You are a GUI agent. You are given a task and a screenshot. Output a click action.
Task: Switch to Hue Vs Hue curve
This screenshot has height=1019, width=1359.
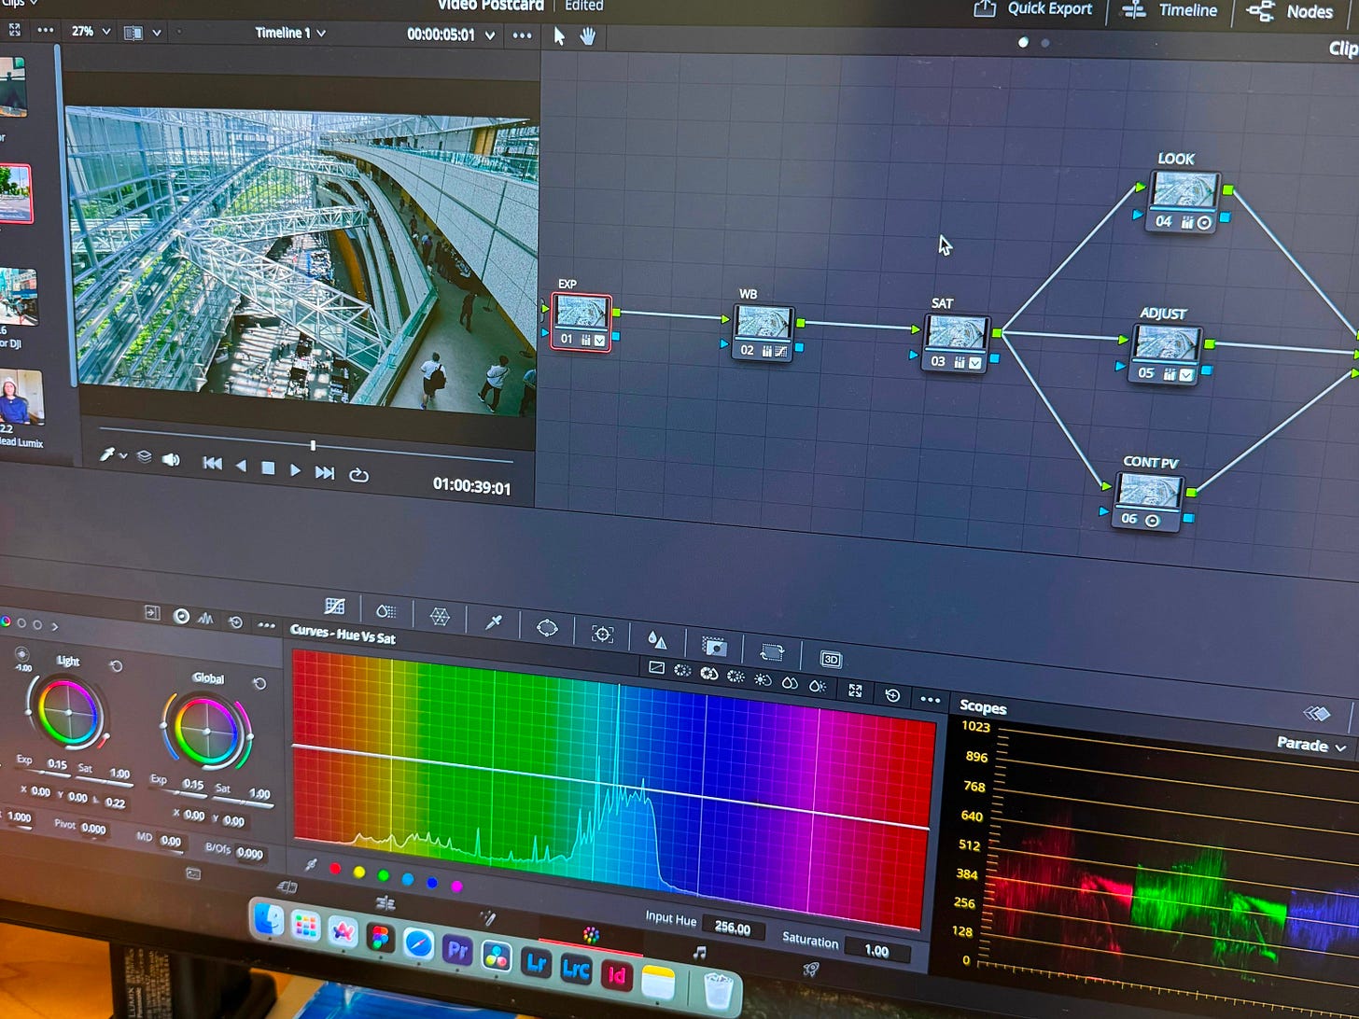coord(682,670)
